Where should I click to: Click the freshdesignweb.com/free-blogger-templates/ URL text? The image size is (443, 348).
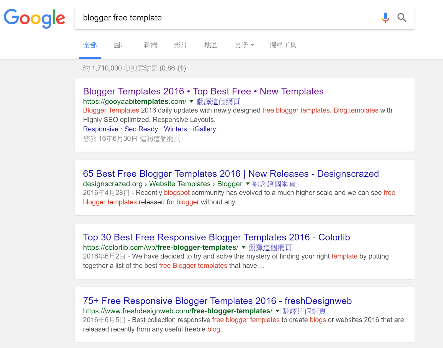coord(178,311)
